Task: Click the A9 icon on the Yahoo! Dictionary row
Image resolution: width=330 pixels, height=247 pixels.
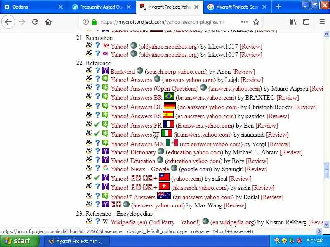Action: pos(89,151)
